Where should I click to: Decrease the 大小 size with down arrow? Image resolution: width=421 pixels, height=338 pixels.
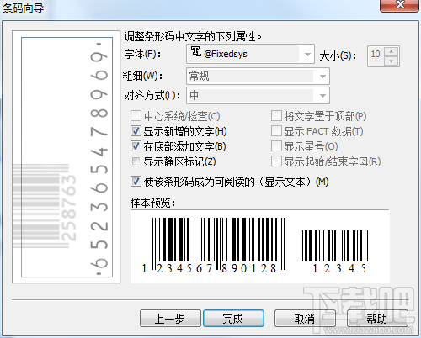[391, 61]
